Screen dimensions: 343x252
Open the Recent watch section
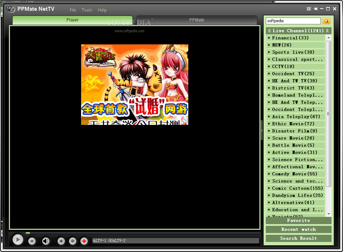[299, 229]
